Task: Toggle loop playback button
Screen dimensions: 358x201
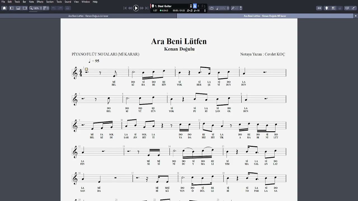Action: [x=212, y=8]
